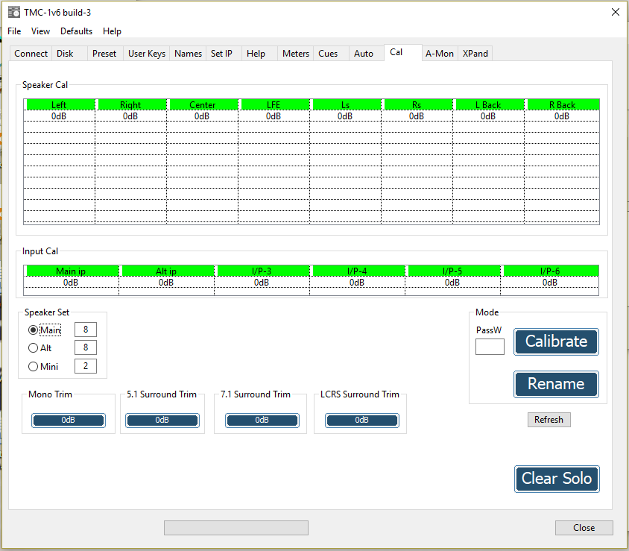Click the Clear Solo button
This screenshot has height=551, width=629.
click(557, 479)
